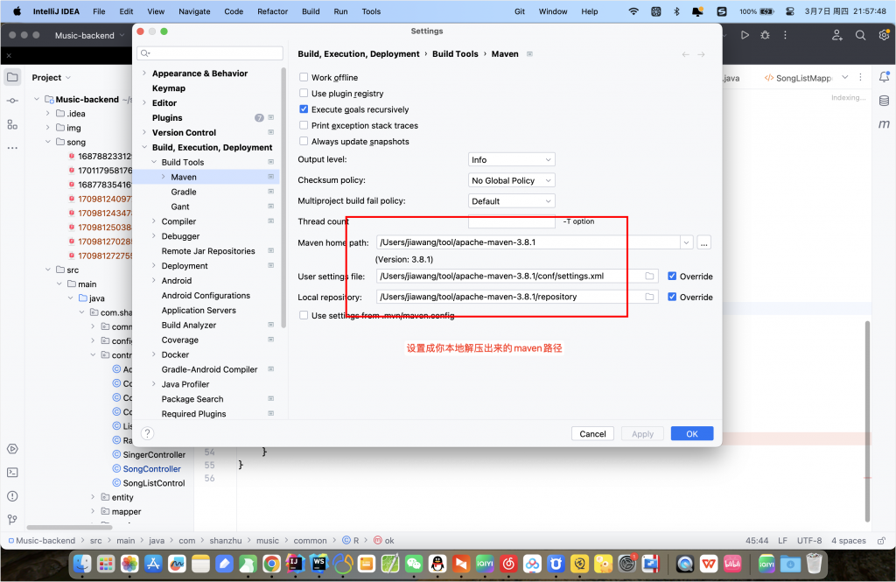Click folder browse icon for Local repository
This screenshot has height=582, width=896.
[649, 297]
